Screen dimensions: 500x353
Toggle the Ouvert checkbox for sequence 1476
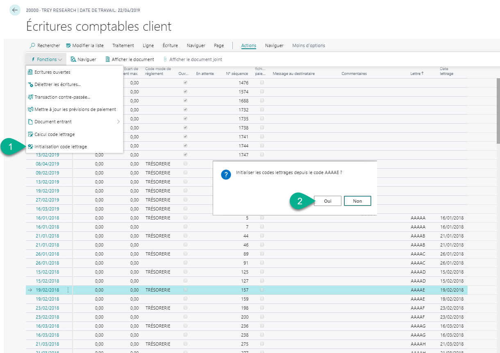click(x=185, y=83)
